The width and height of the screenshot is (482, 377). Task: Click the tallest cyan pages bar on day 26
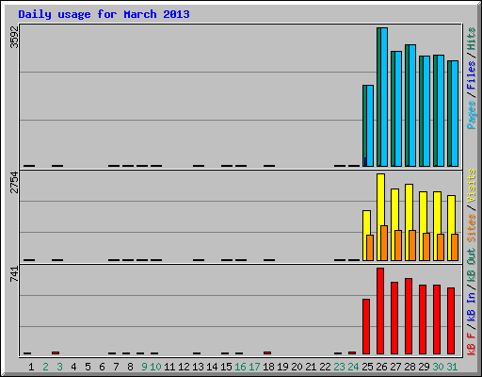(x=384, y=97)
